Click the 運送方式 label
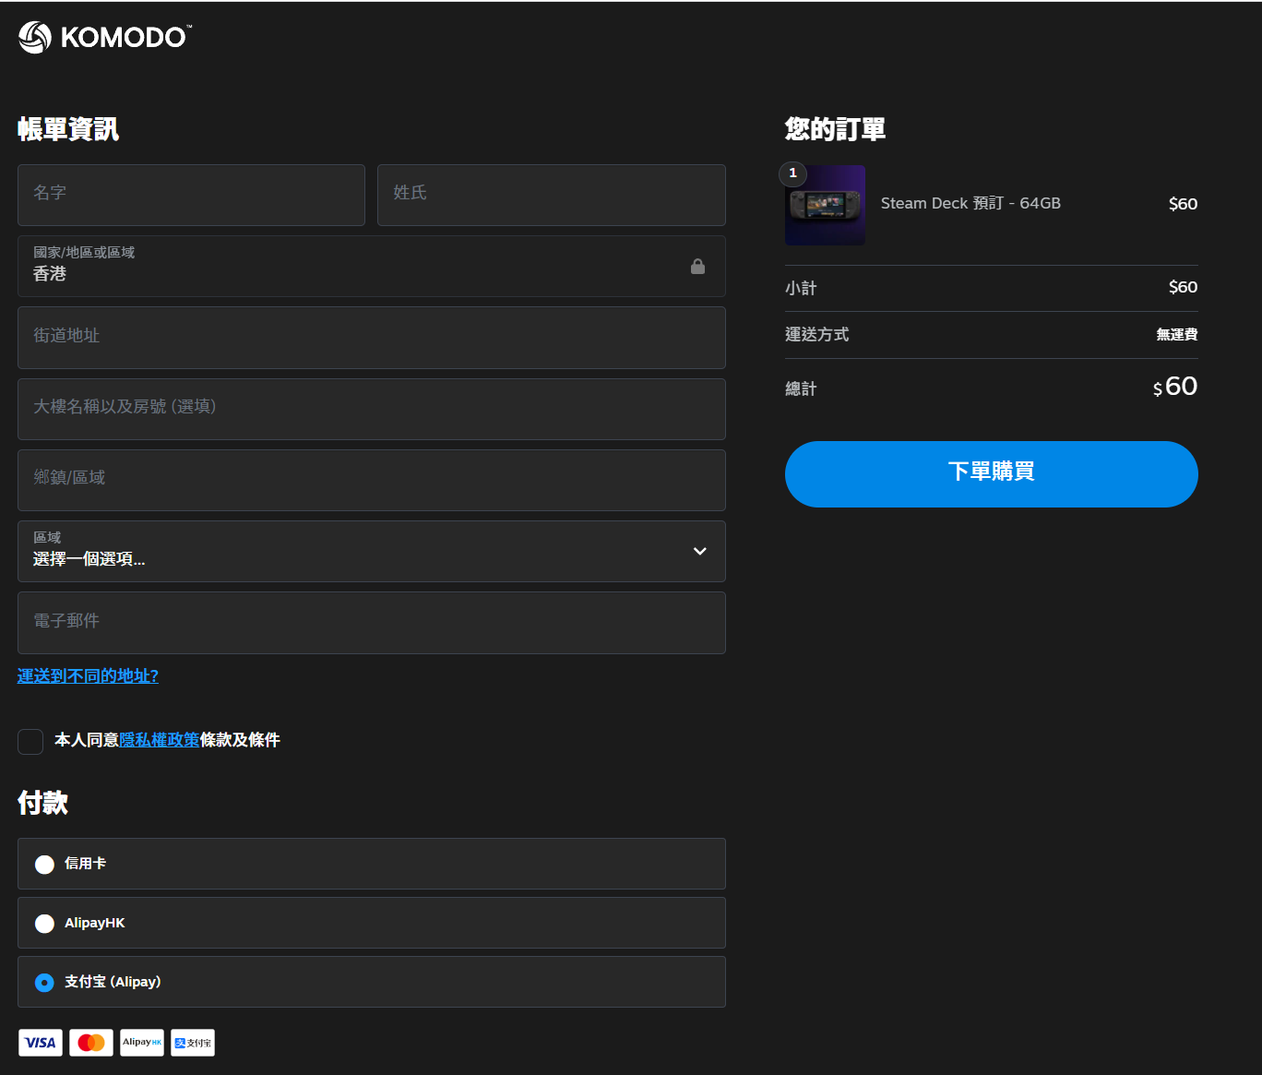The image size is (1262, 1075). click(817, 334)
